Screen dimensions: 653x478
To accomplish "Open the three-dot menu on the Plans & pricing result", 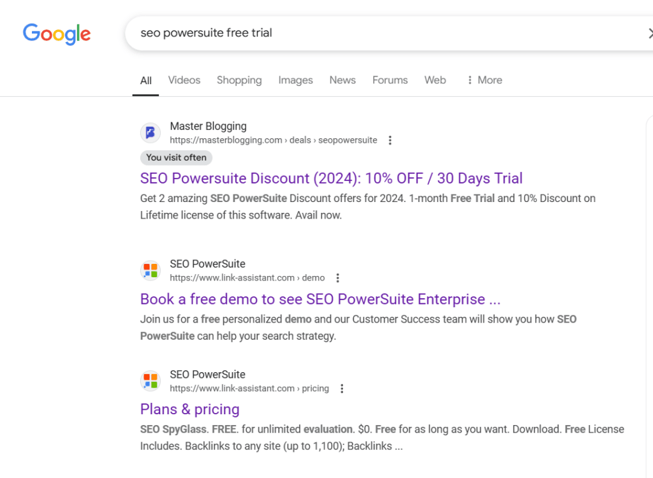I will click(x=342, y=388).
